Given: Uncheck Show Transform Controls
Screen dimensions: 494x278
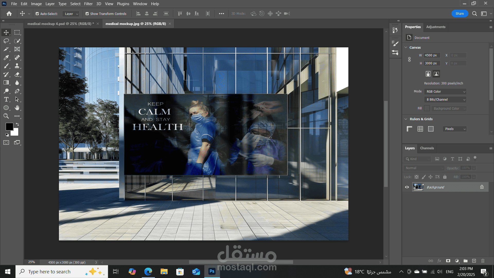Looking at the screenshot, I should pos(87,14).
